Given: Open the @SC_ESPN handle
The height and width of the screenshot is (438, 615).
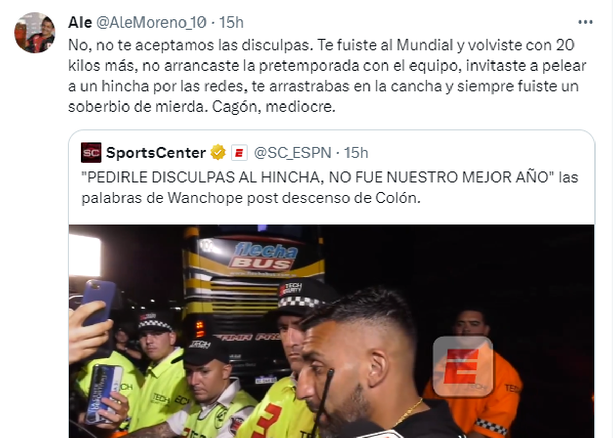Looking at the screenshot, I should [293, 153].
